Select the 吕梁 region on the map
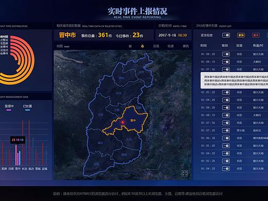 point(100,114)
